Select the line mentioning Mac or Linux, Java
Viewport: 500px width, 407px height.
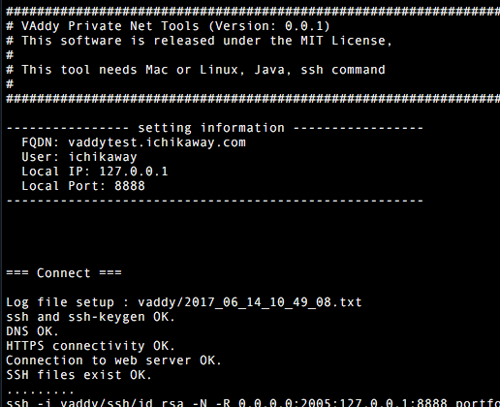(x=196, y=70)
